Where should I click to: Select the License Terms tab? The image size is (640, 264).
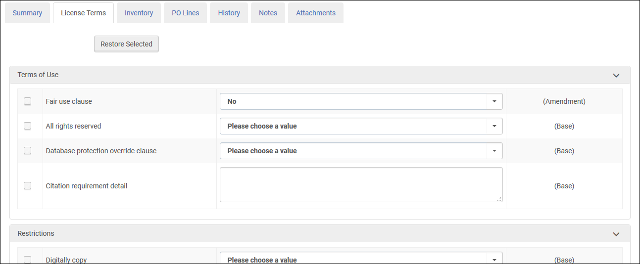(x=83, y=13)
